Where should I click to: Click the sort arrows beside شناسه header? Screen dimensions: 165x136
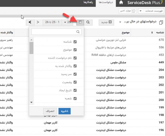coord(152,33)
